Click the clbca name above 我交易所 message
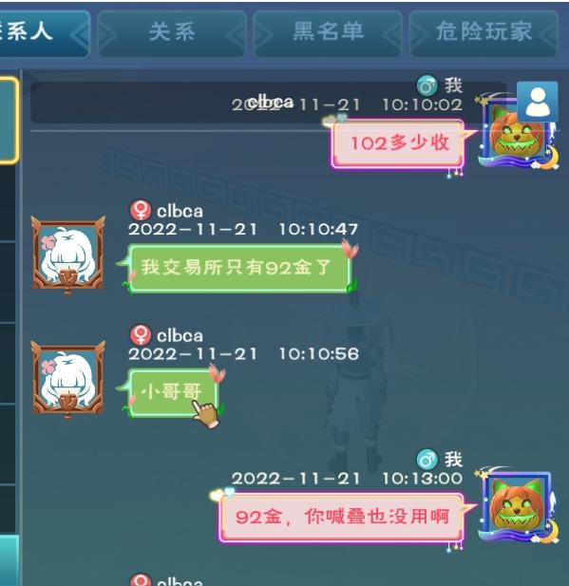 (x=180, y=212)
